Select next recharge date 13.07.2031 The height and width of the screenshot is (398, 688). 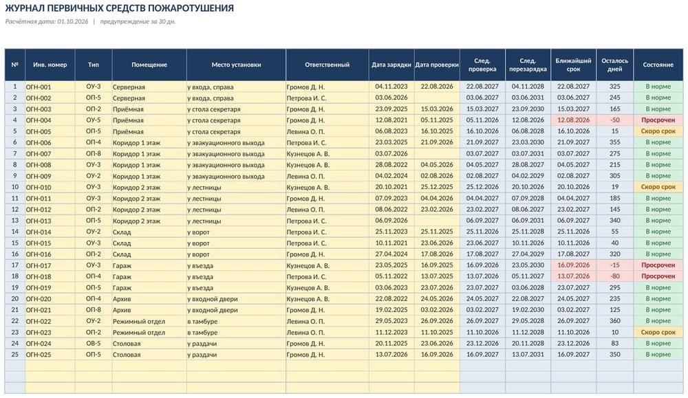tap(528, 354)
